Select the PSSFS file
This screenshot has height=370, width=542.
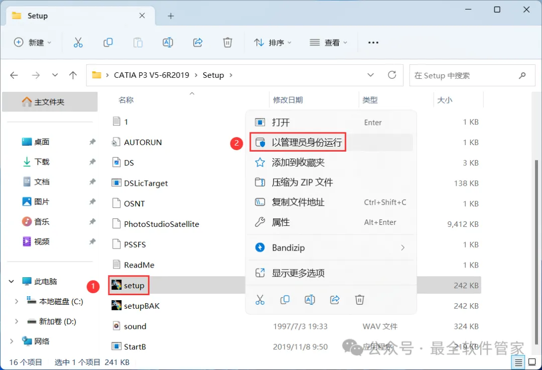[134, 244]
